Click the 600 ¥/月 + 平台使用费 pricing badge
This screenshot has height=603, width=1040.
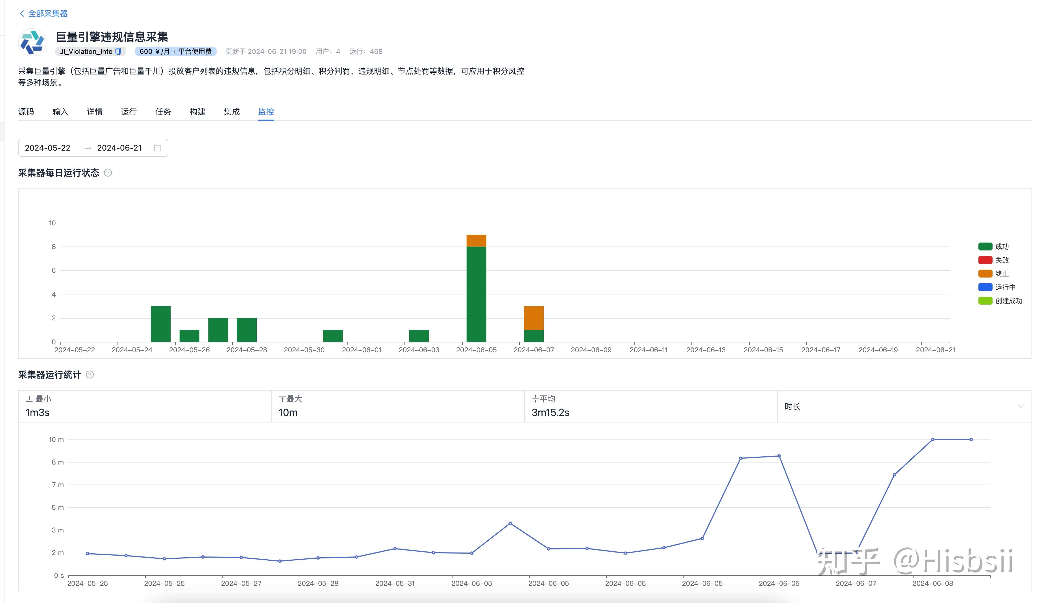[x=175, y=52]
